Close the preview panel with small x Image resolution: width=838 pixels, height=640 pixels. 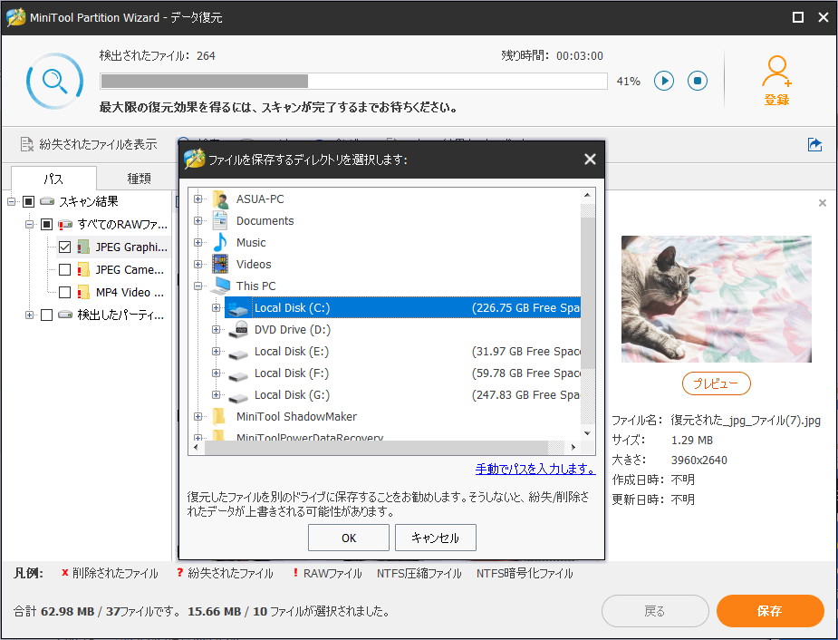click(823, 203)
